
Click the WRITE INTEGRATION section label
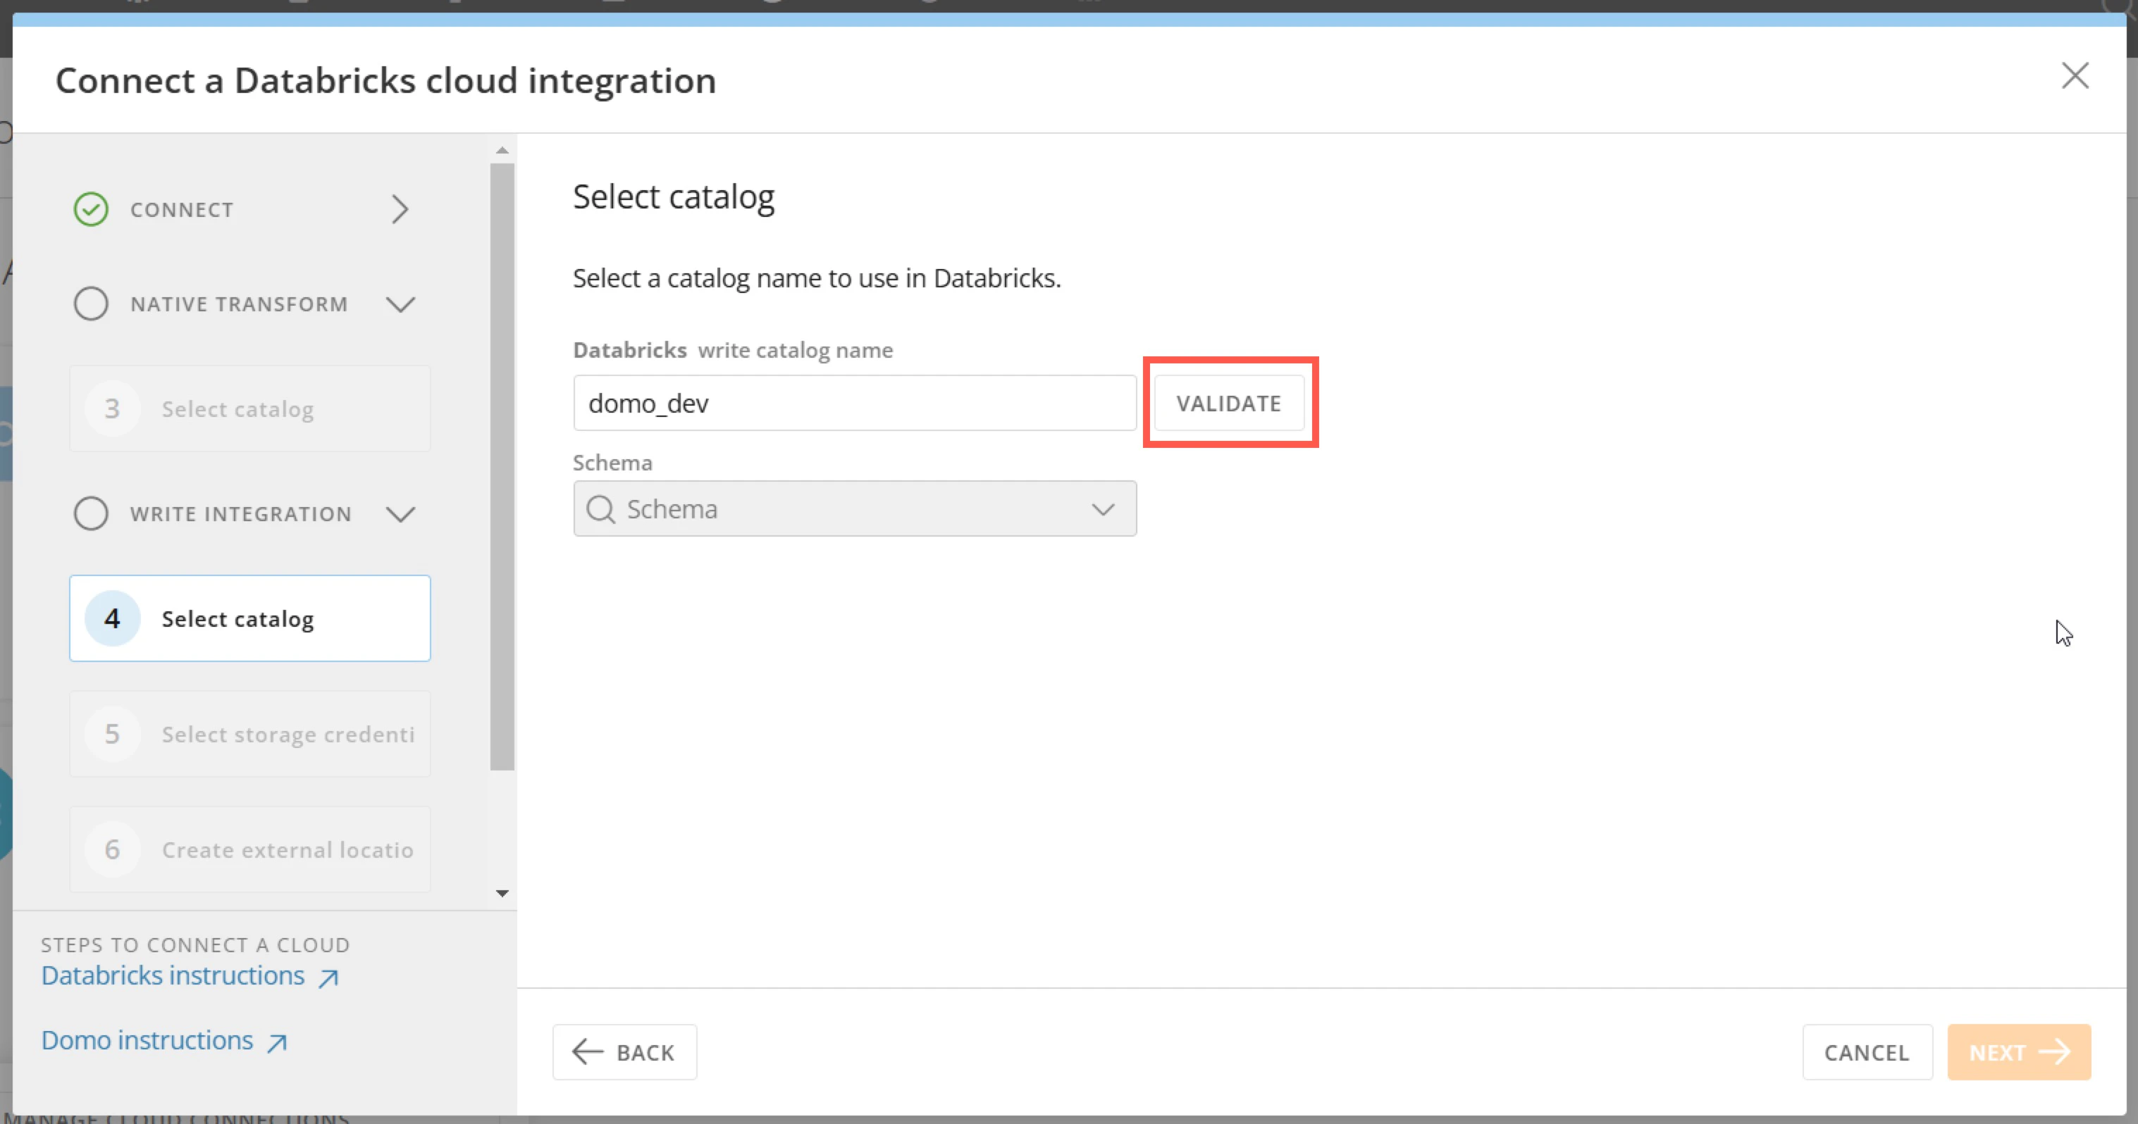point(241,514)
